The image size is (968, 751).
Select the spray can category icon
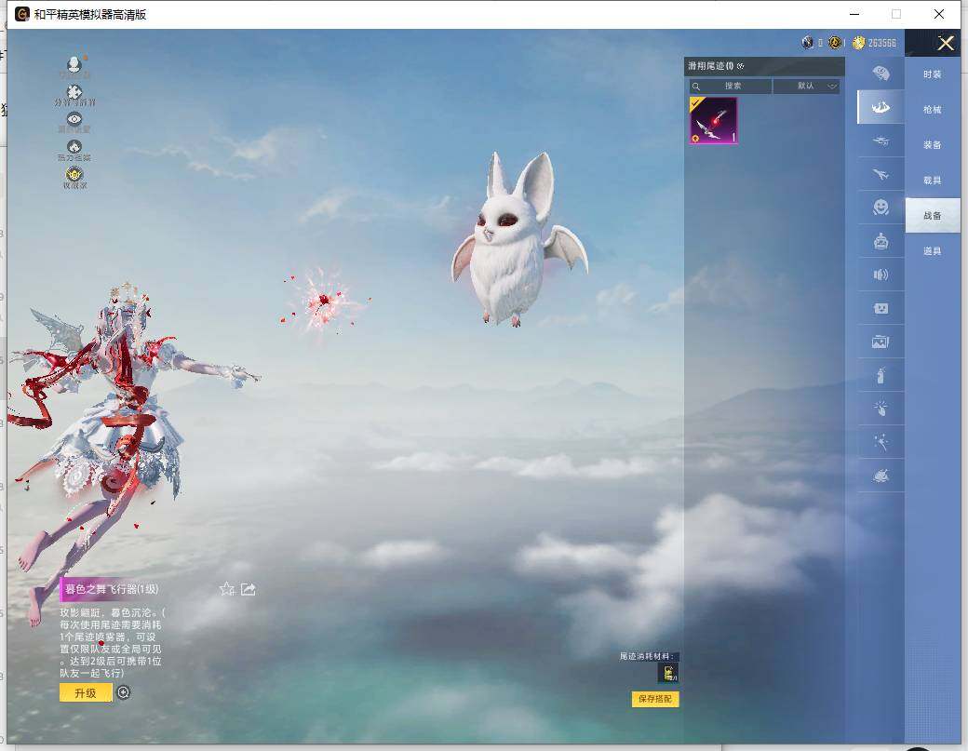pos(881,375)
